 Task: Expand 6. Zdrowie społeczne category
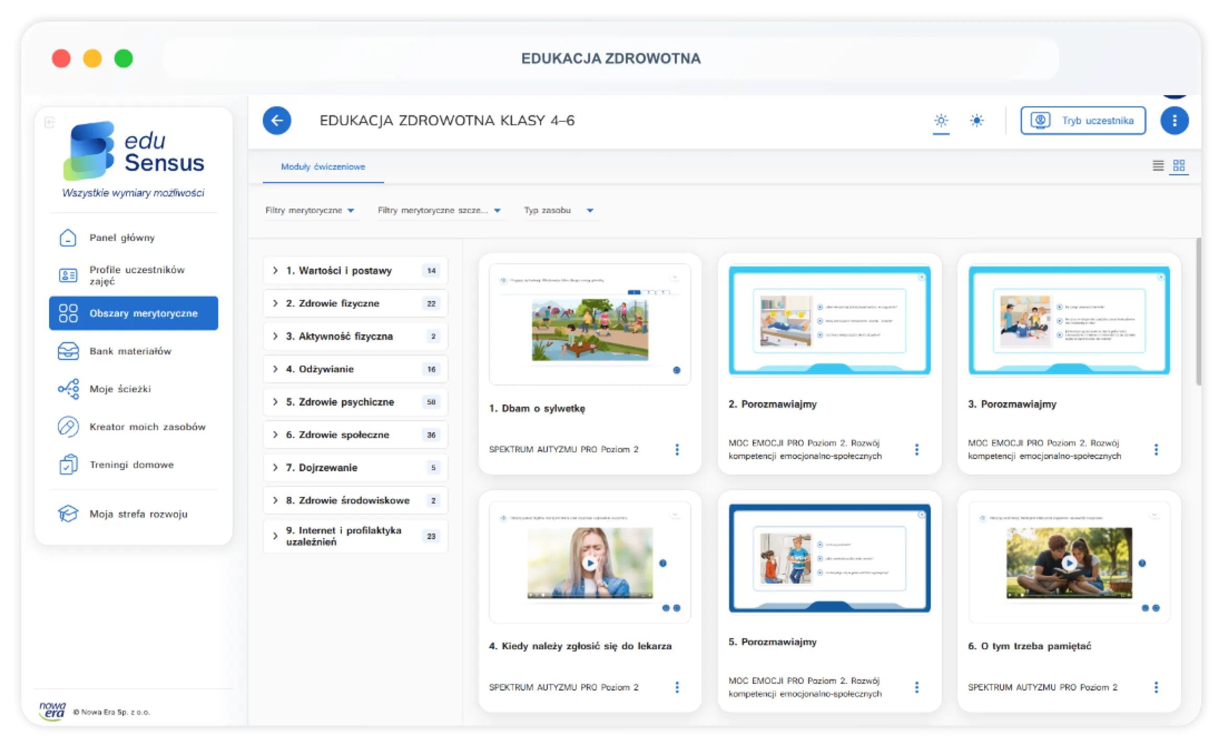tap(355, 435)
